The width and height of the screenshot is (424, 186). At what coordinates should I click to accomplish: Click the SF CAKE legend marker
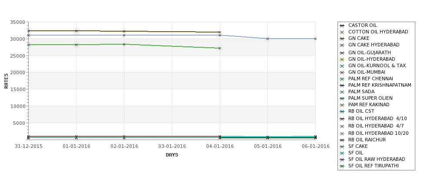342,147
